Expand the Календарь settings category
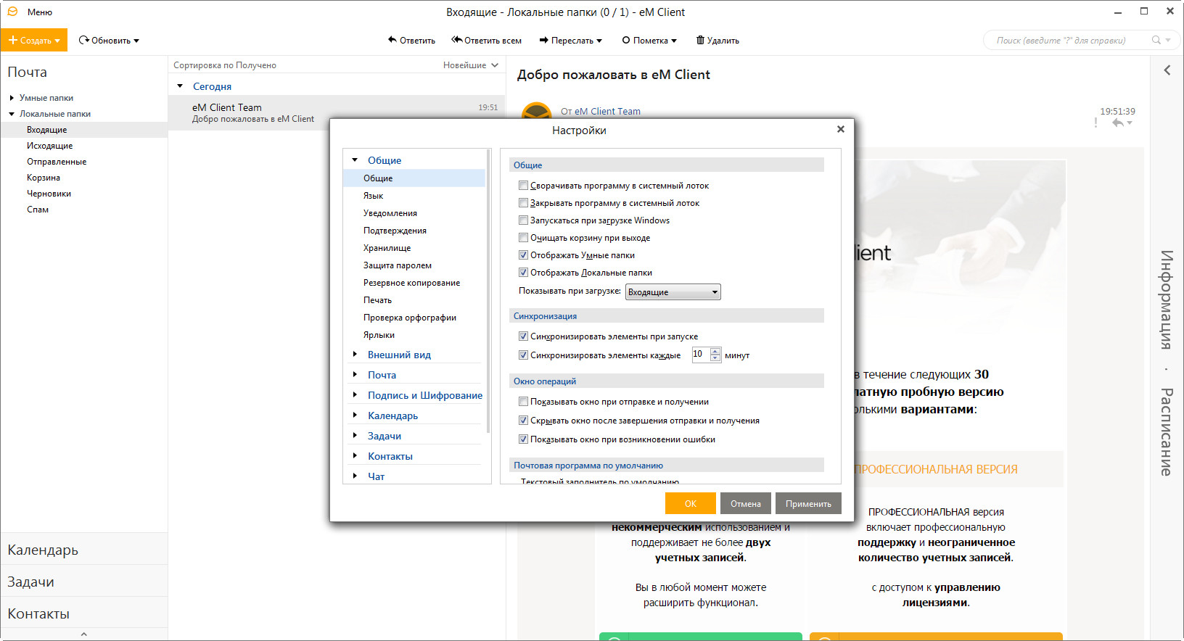The height and width of the screenshot is (641, 1184). click(x=355, y=415)
